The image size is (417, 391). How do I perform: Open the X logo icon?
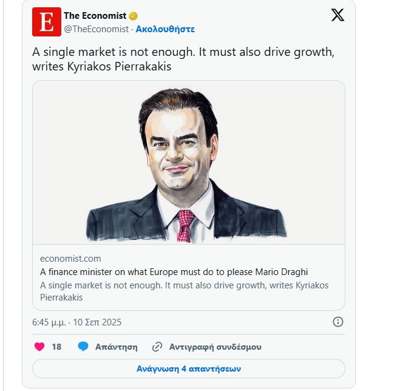(337, 15)
